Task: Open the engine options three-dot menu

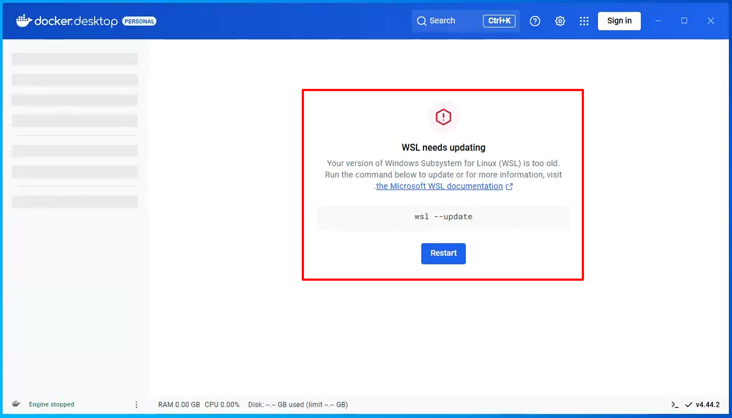Action: coord(136,405)
